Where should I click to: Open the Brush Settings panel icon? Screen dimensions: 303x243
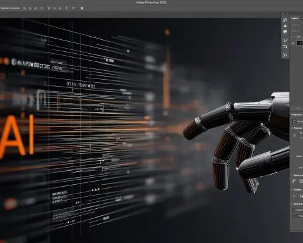tap(285, 40)
